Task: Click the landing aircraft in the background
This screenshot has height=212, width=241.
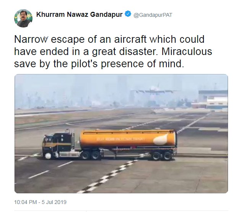Action: 155,90
